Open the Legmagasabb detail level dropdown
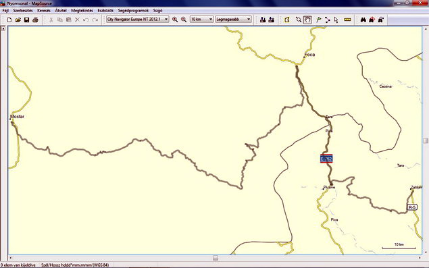This screenshot has height=268, width=429. pyautogui.click(x=233, y=19)
